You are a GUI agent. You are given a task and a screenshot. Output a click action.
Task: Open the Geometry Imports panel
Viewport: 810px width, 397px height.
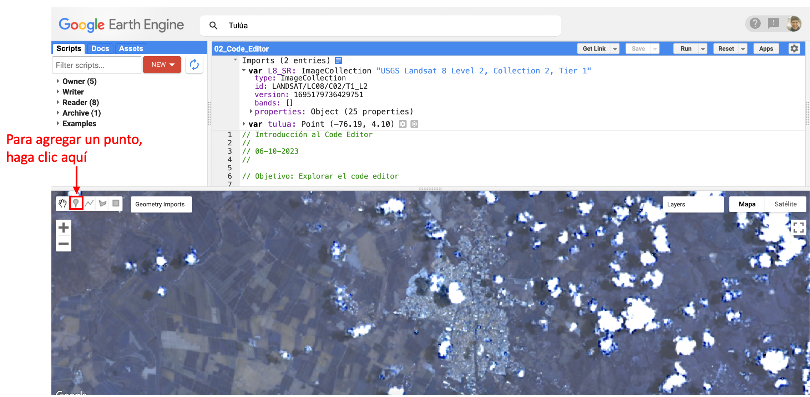161,205
